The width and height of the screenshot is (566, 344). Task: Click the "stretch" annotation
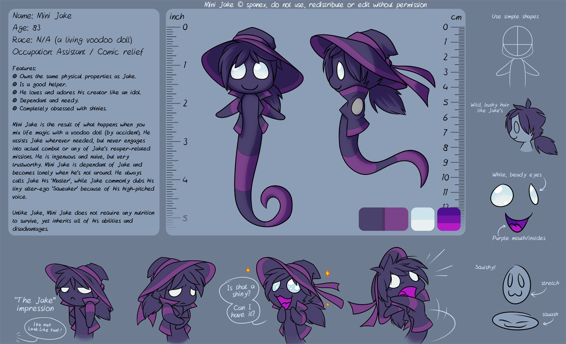(550, 283)
